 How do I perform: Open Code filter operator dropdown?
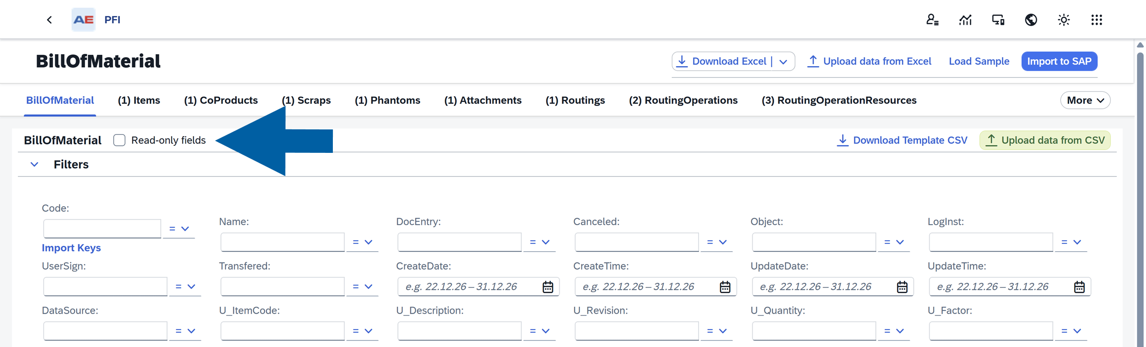pos(179,229)
